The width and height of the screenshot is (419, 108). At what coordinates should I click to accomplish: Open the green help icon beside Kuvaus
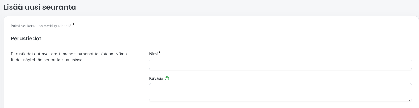(x=167, y=78)
